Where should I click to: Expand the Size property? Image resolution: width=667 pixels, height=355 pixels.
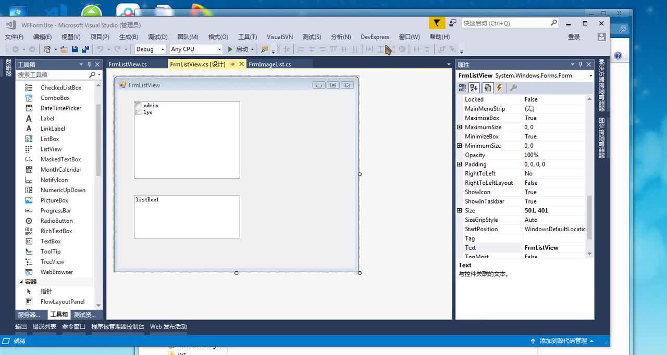pyautogui.click(x=459, y=211)
